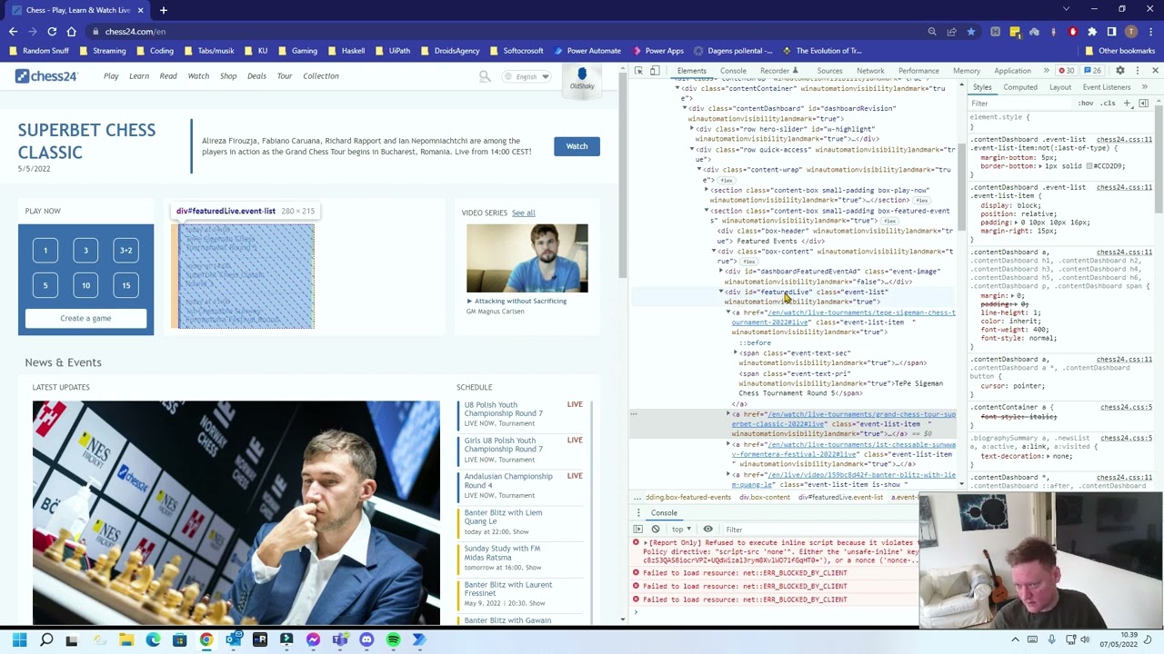Open the Other bookmarks folder
This screenshot has width=1164, height=654.
pyautogui.click(x=1119, y=51)
